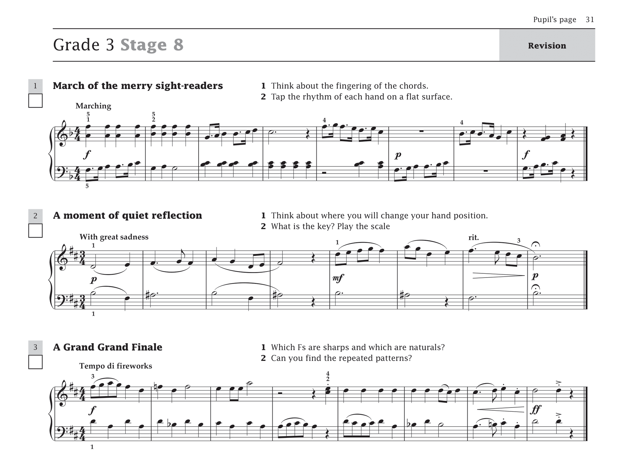Click the fermata above the final treble note
Screen dimensions: 622x468
pos(535,245)
